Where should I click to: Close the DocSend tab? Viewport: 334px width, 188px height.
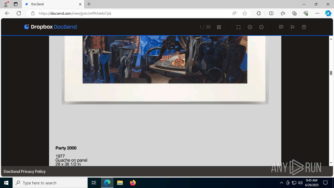[80, 4]
